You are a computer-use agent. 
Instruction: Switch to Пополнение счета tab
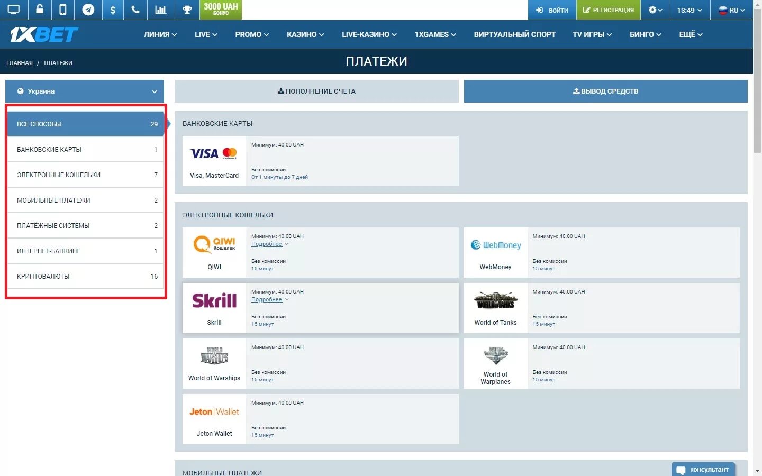point(316,91)
